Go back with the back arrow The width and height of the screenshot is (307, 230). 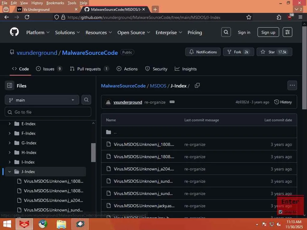pyautogui.click(x=7, y=17)
